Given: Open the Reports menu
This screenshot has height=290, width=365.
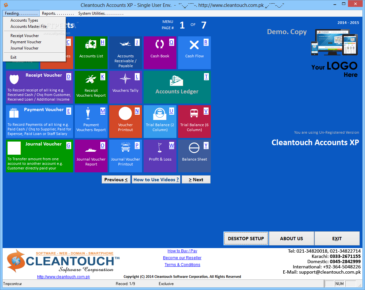Looking at the screenshot, I should tap(58, 13).
